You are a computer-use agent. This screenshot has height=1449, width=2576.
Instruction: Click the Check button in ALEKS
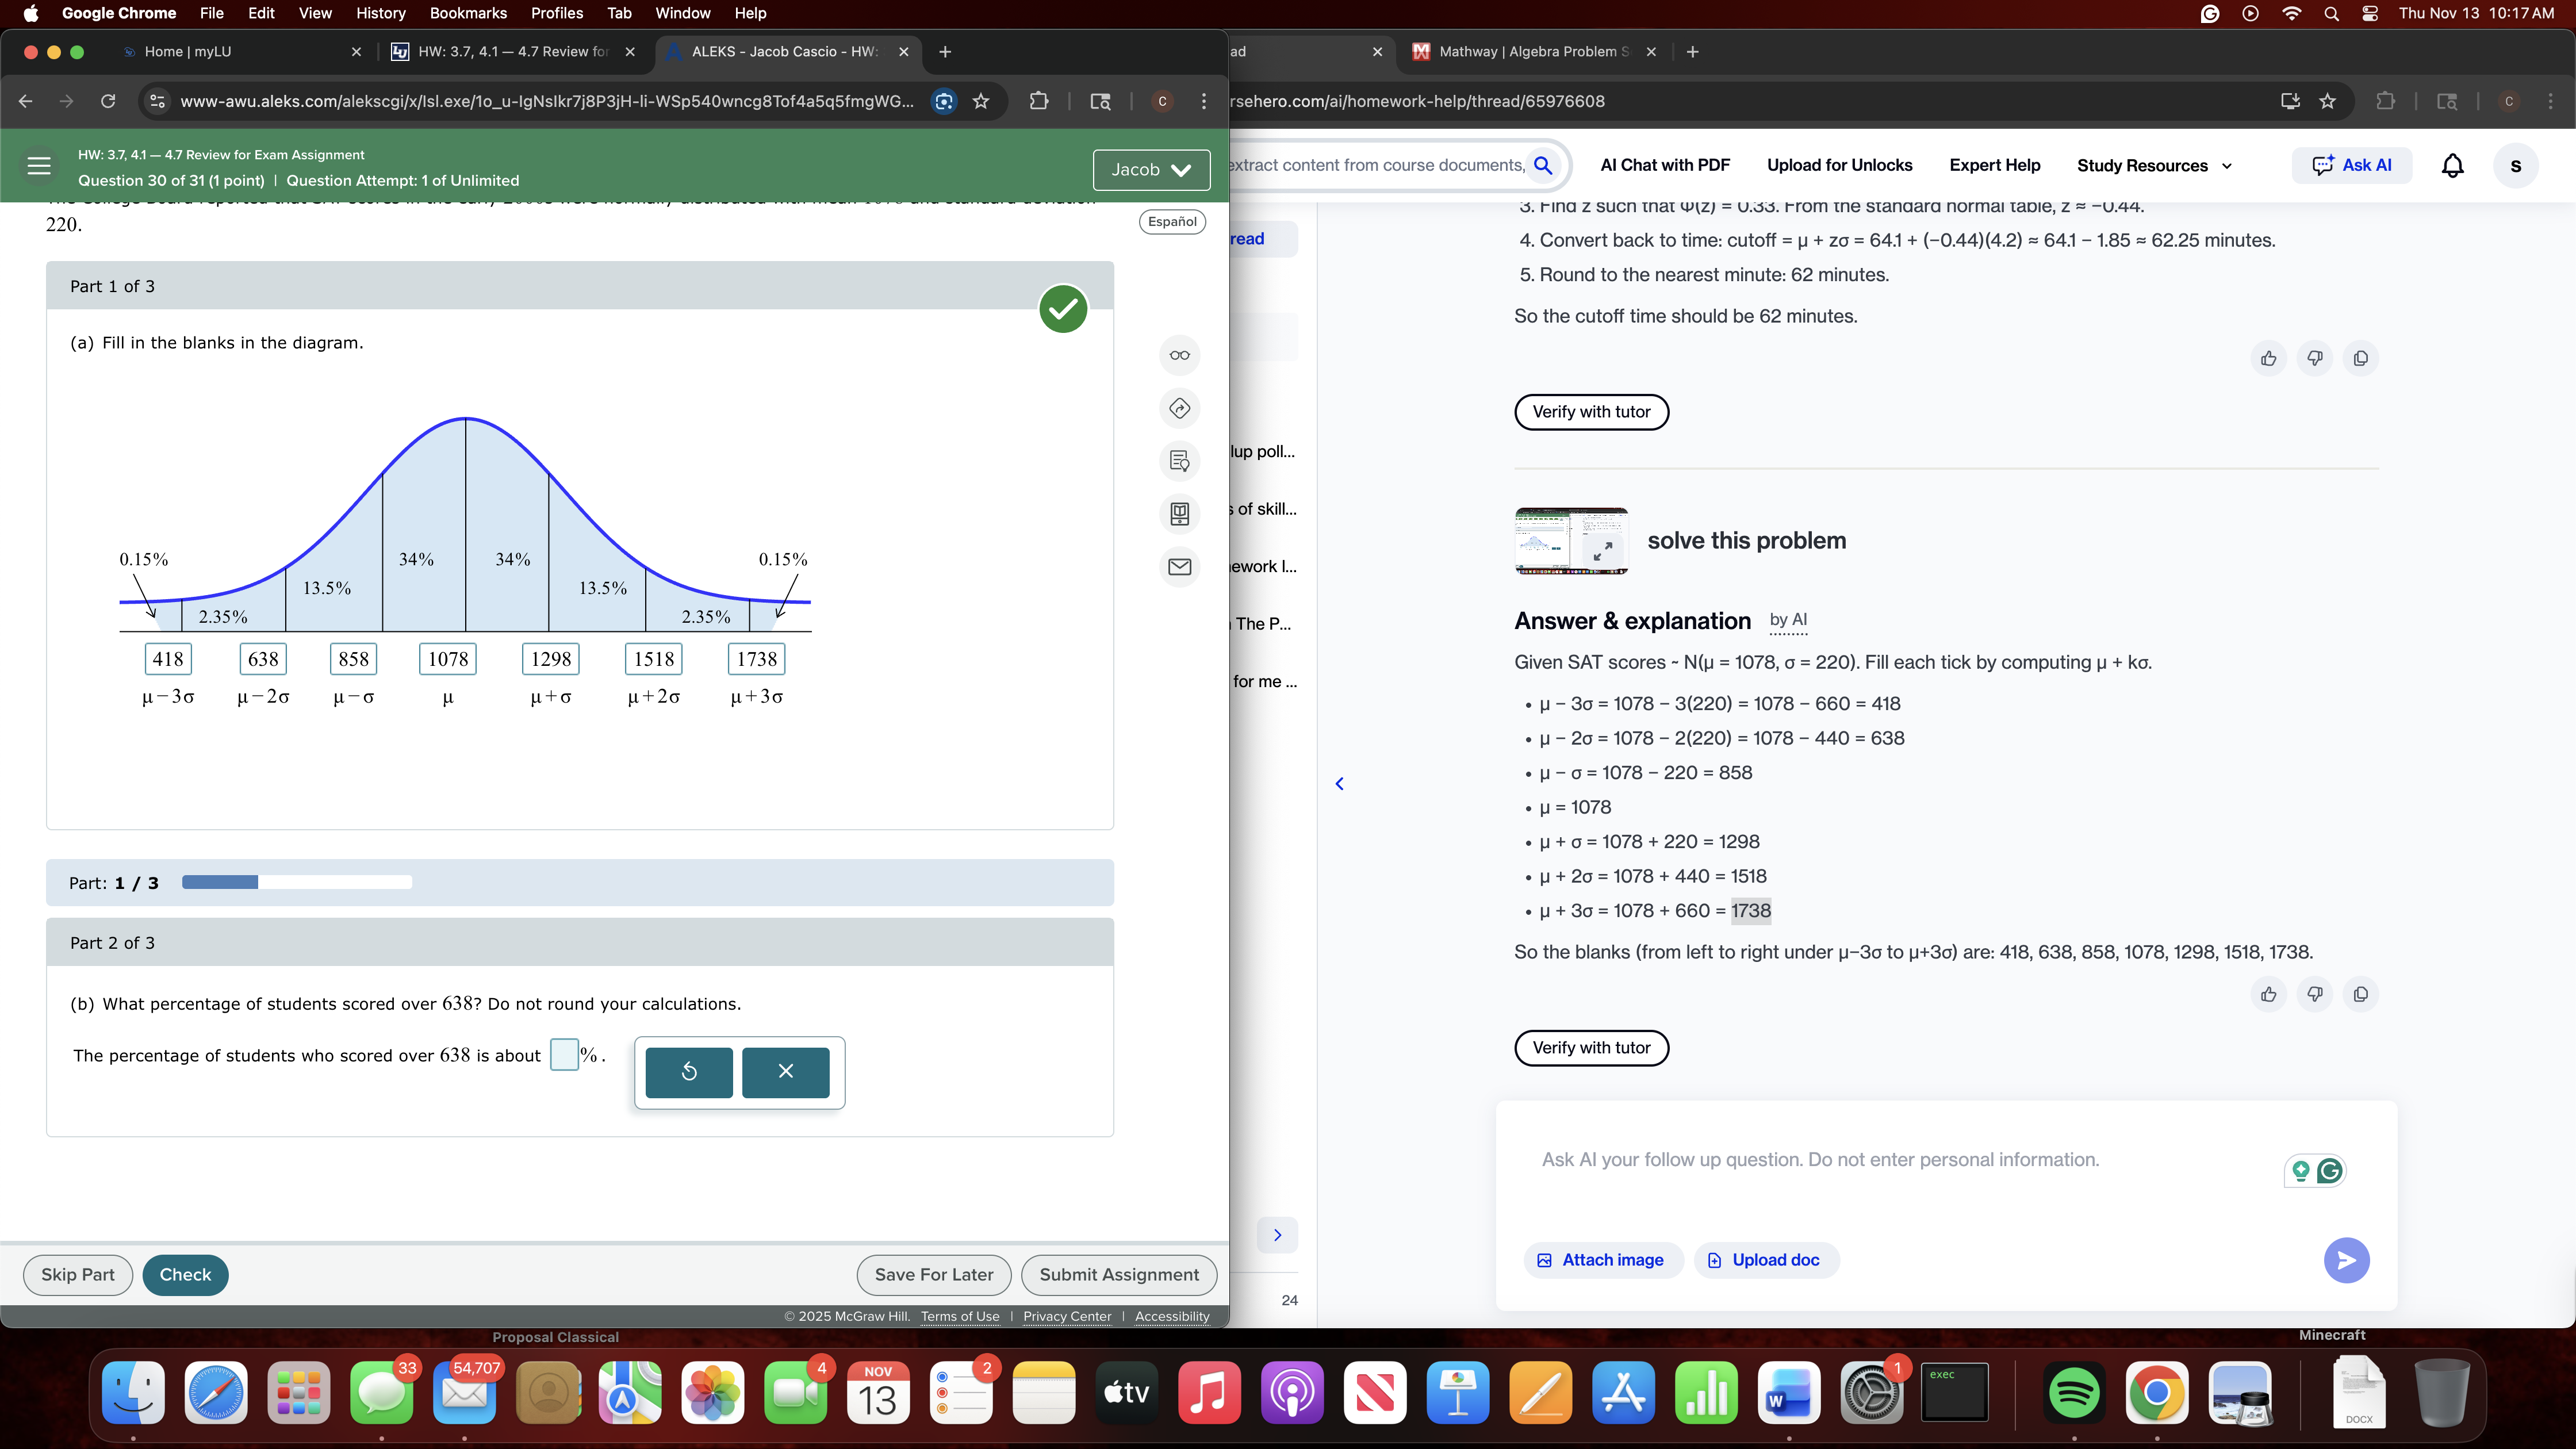[185, 1274]
